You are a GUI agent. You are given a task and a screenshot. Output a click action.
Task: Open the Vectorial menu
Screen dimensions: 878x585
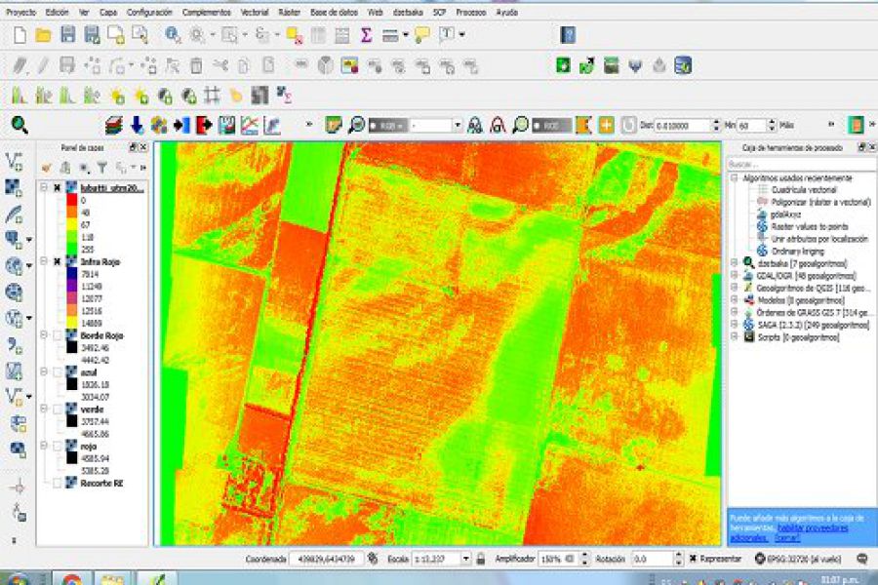pos(255,13)
